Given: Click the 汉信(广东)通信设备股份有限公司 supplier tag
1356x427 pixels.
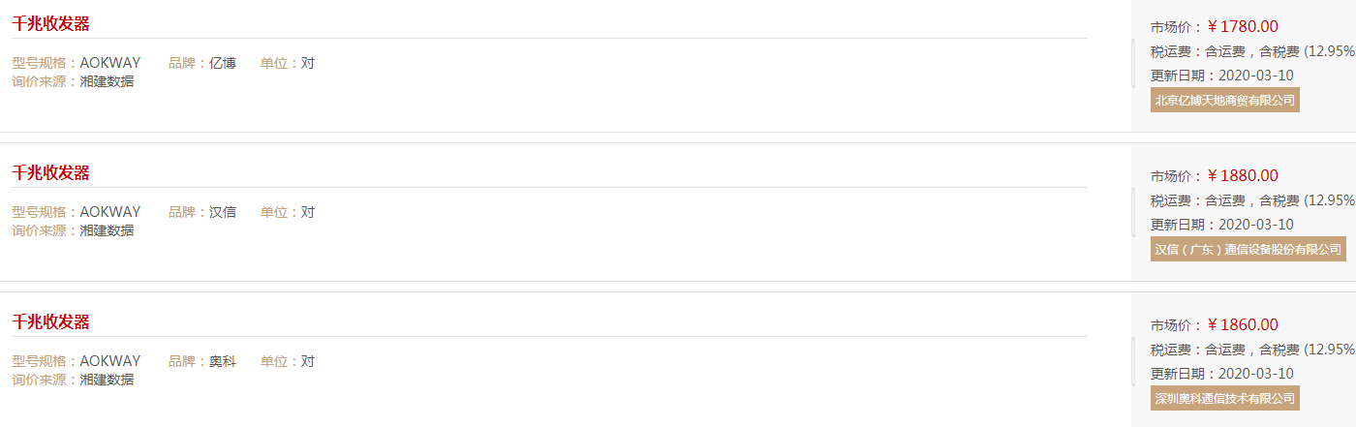Looking at the screenshot, I should (1248, 249).
